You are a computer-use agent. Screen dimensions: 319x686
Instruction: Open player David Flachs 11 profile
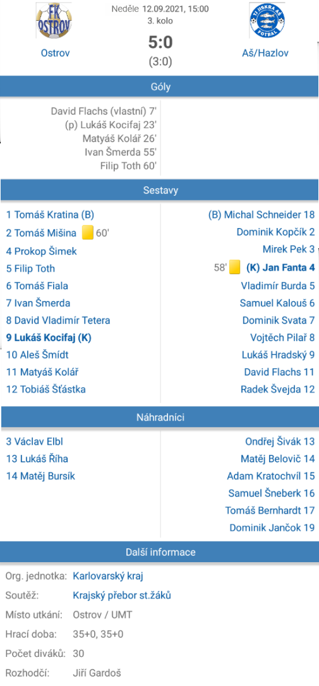[279, 372]
